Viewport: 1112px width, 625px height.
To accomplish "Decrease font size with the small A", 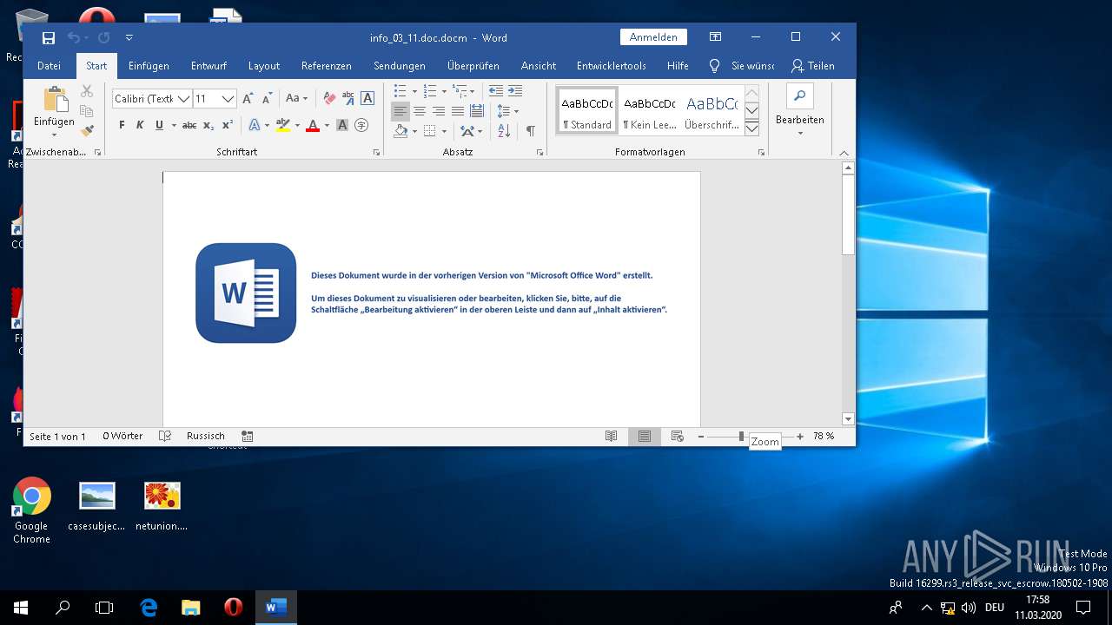I will [267, 99].
